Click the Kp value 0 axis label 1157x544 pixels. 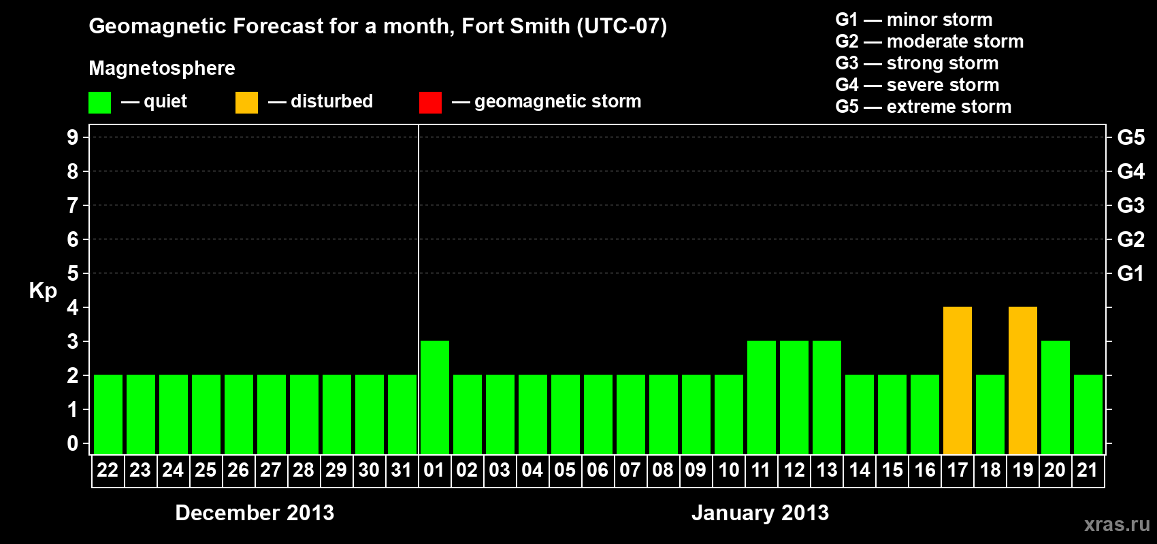(73, 443)
